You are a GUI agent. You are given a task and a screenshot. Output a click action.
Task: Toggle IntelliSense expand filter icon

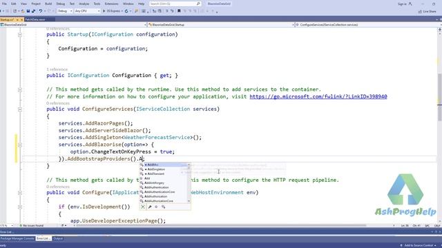point(143,207)
